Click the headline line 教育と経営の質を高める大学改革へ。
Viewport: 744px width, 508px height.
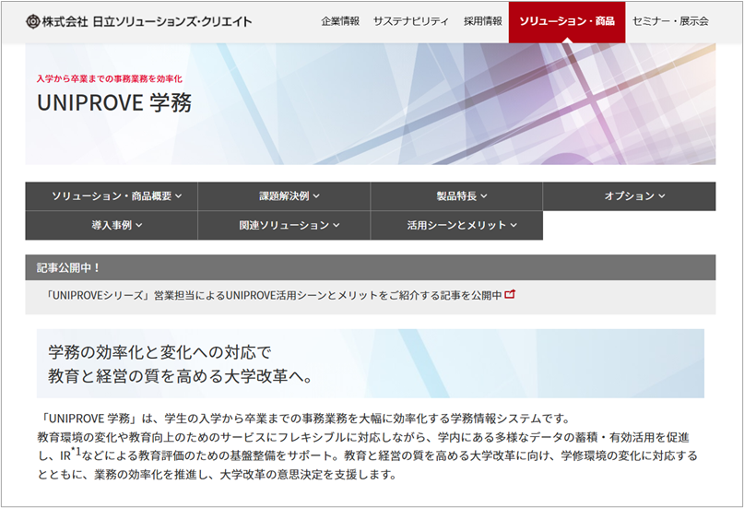tap(181, 376)
